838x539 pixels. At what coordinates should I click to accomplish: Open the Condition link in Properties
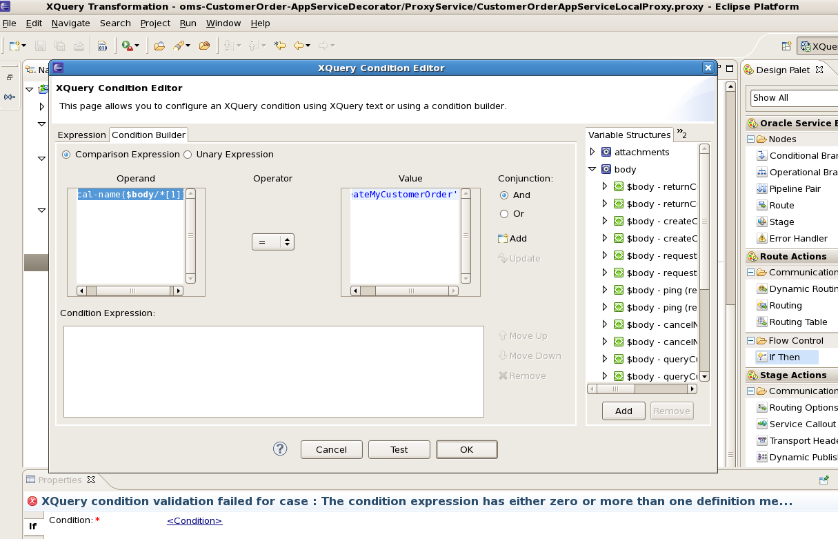click(194, 521)
